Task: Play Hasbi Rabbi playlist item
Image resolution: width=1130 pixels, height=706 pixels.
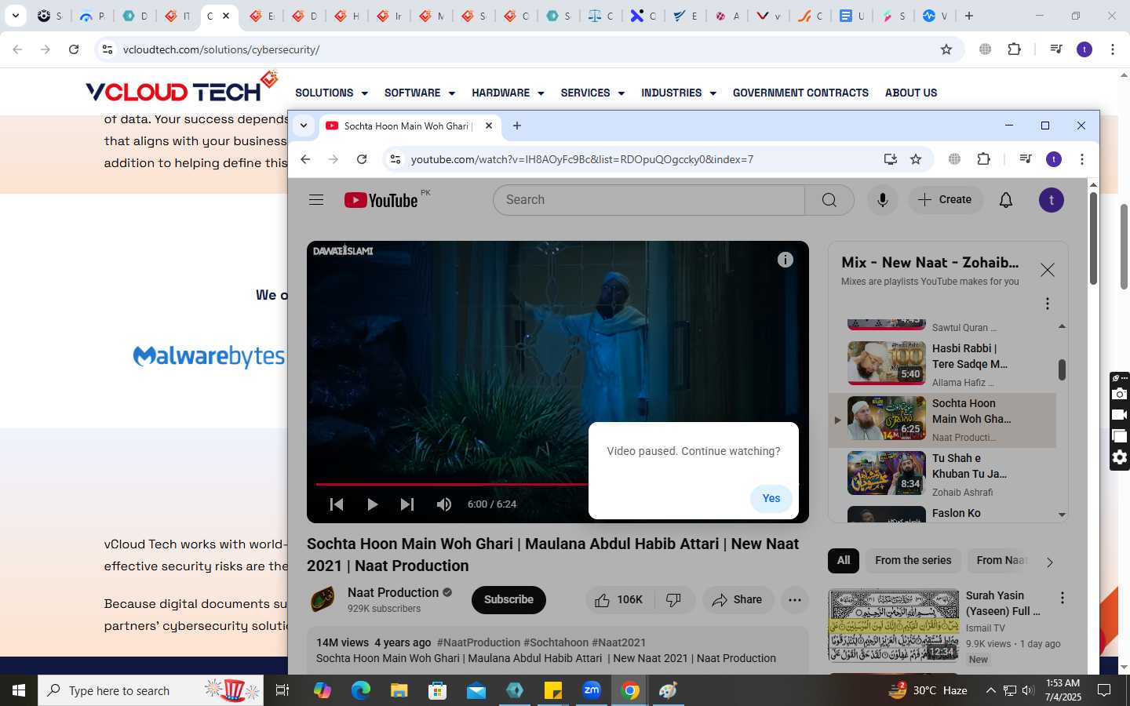Action: point(942,365)
